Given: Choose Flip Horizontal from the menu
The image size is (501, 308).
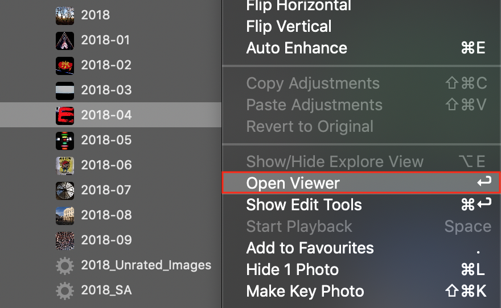Looking at the screenshot, I should coord(298,6).
